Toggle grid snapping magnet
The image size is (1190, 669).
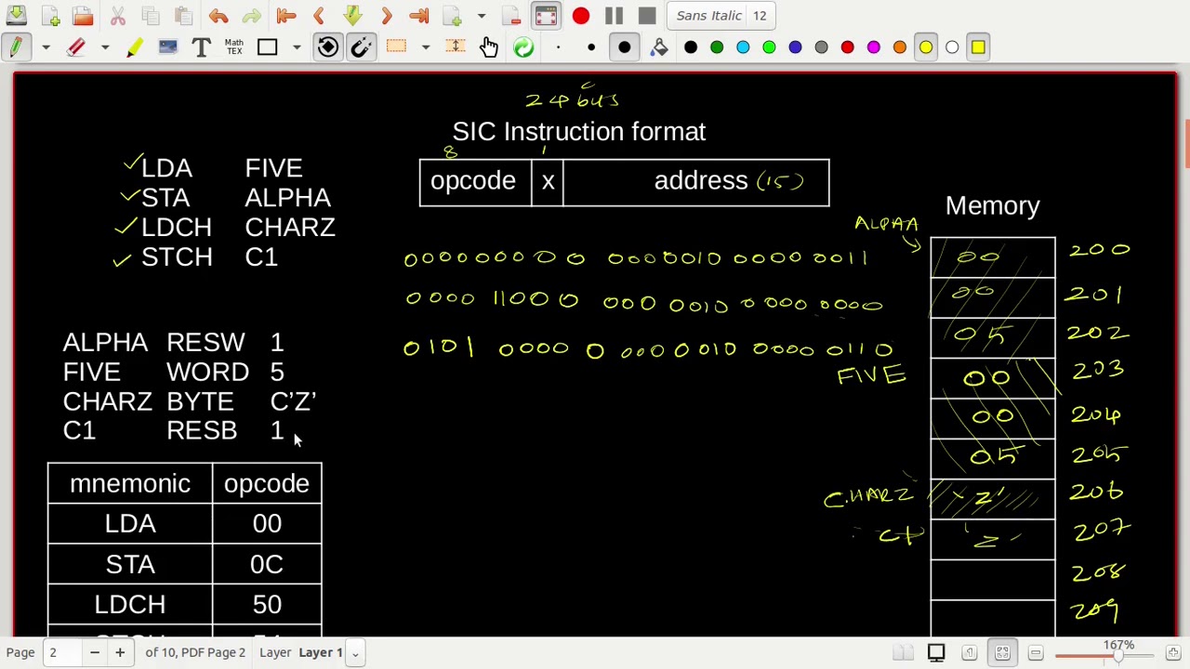[361, 47]
